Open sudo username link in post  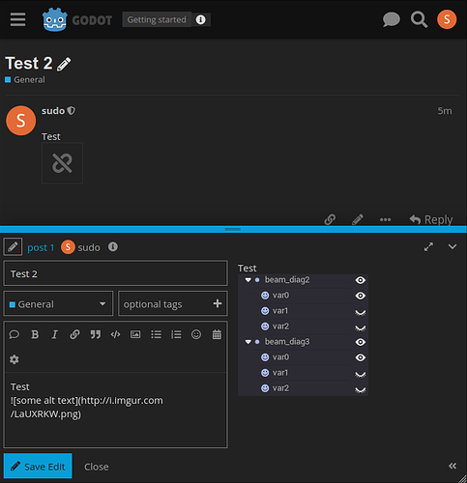pos(53,111)
